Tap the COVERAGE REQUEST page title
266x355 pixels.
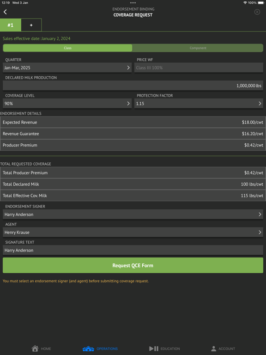click(x=133, y=15)
